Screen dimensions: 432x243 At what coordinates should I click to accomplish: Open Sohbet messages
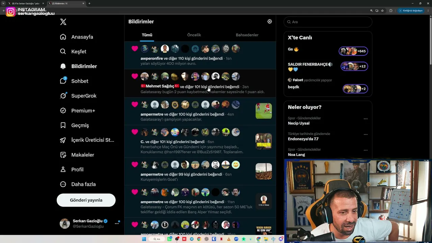click(x=74, y=81)
